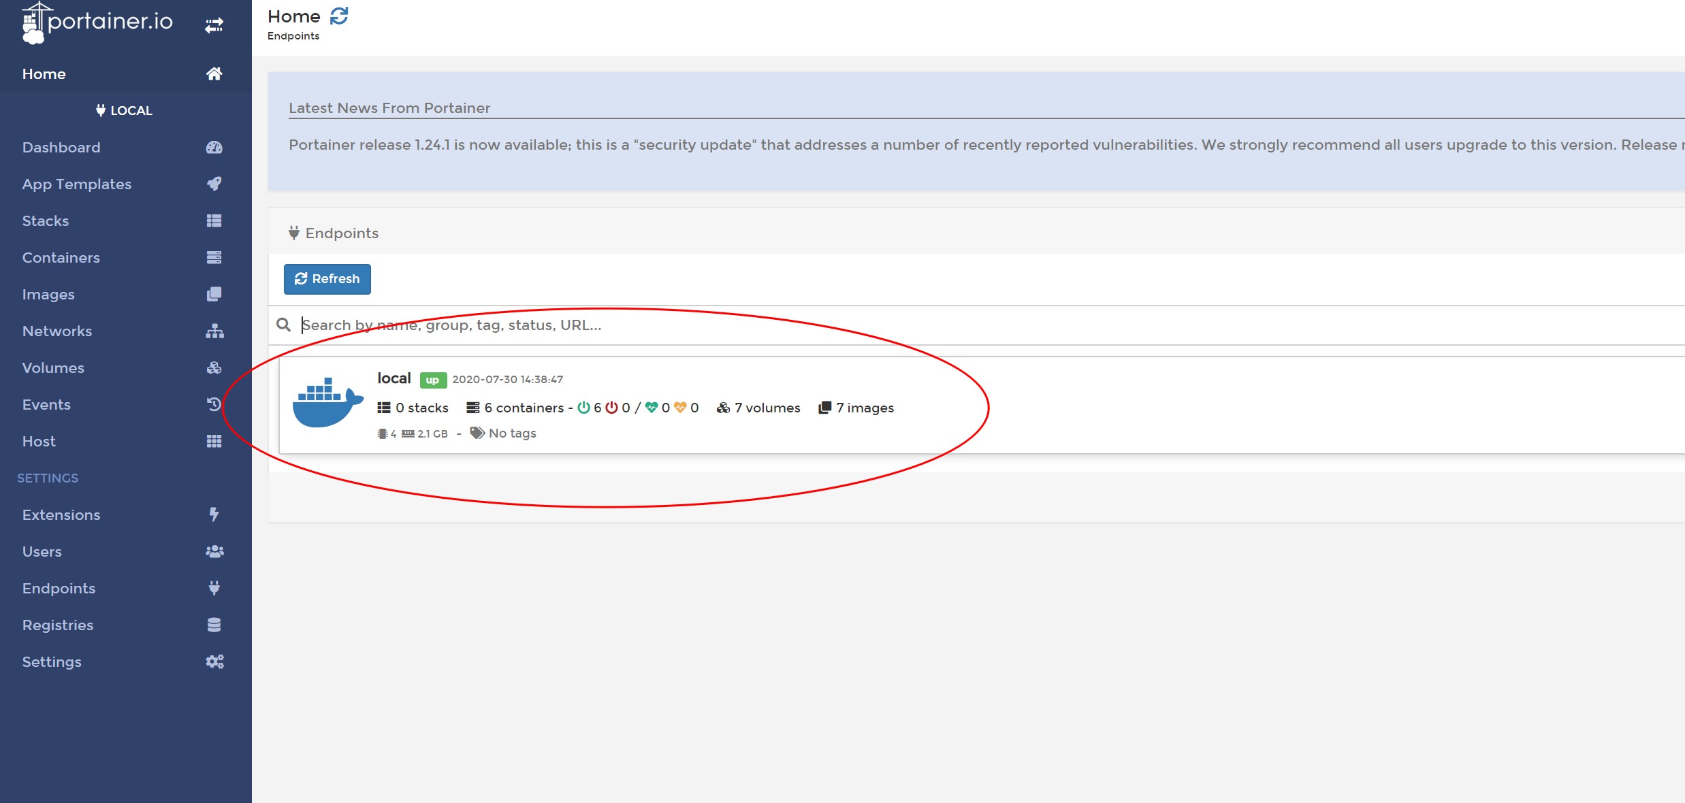Screen dimensions: 1685x803
Task: Click the Networks node icon
Action: pos(214,331)
